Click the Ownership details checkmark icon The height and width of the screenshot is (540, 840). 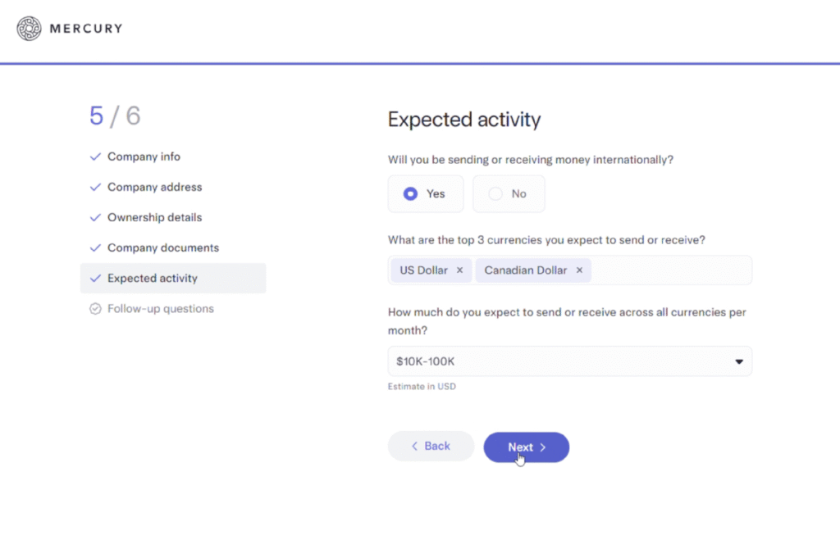click(95, 217)
